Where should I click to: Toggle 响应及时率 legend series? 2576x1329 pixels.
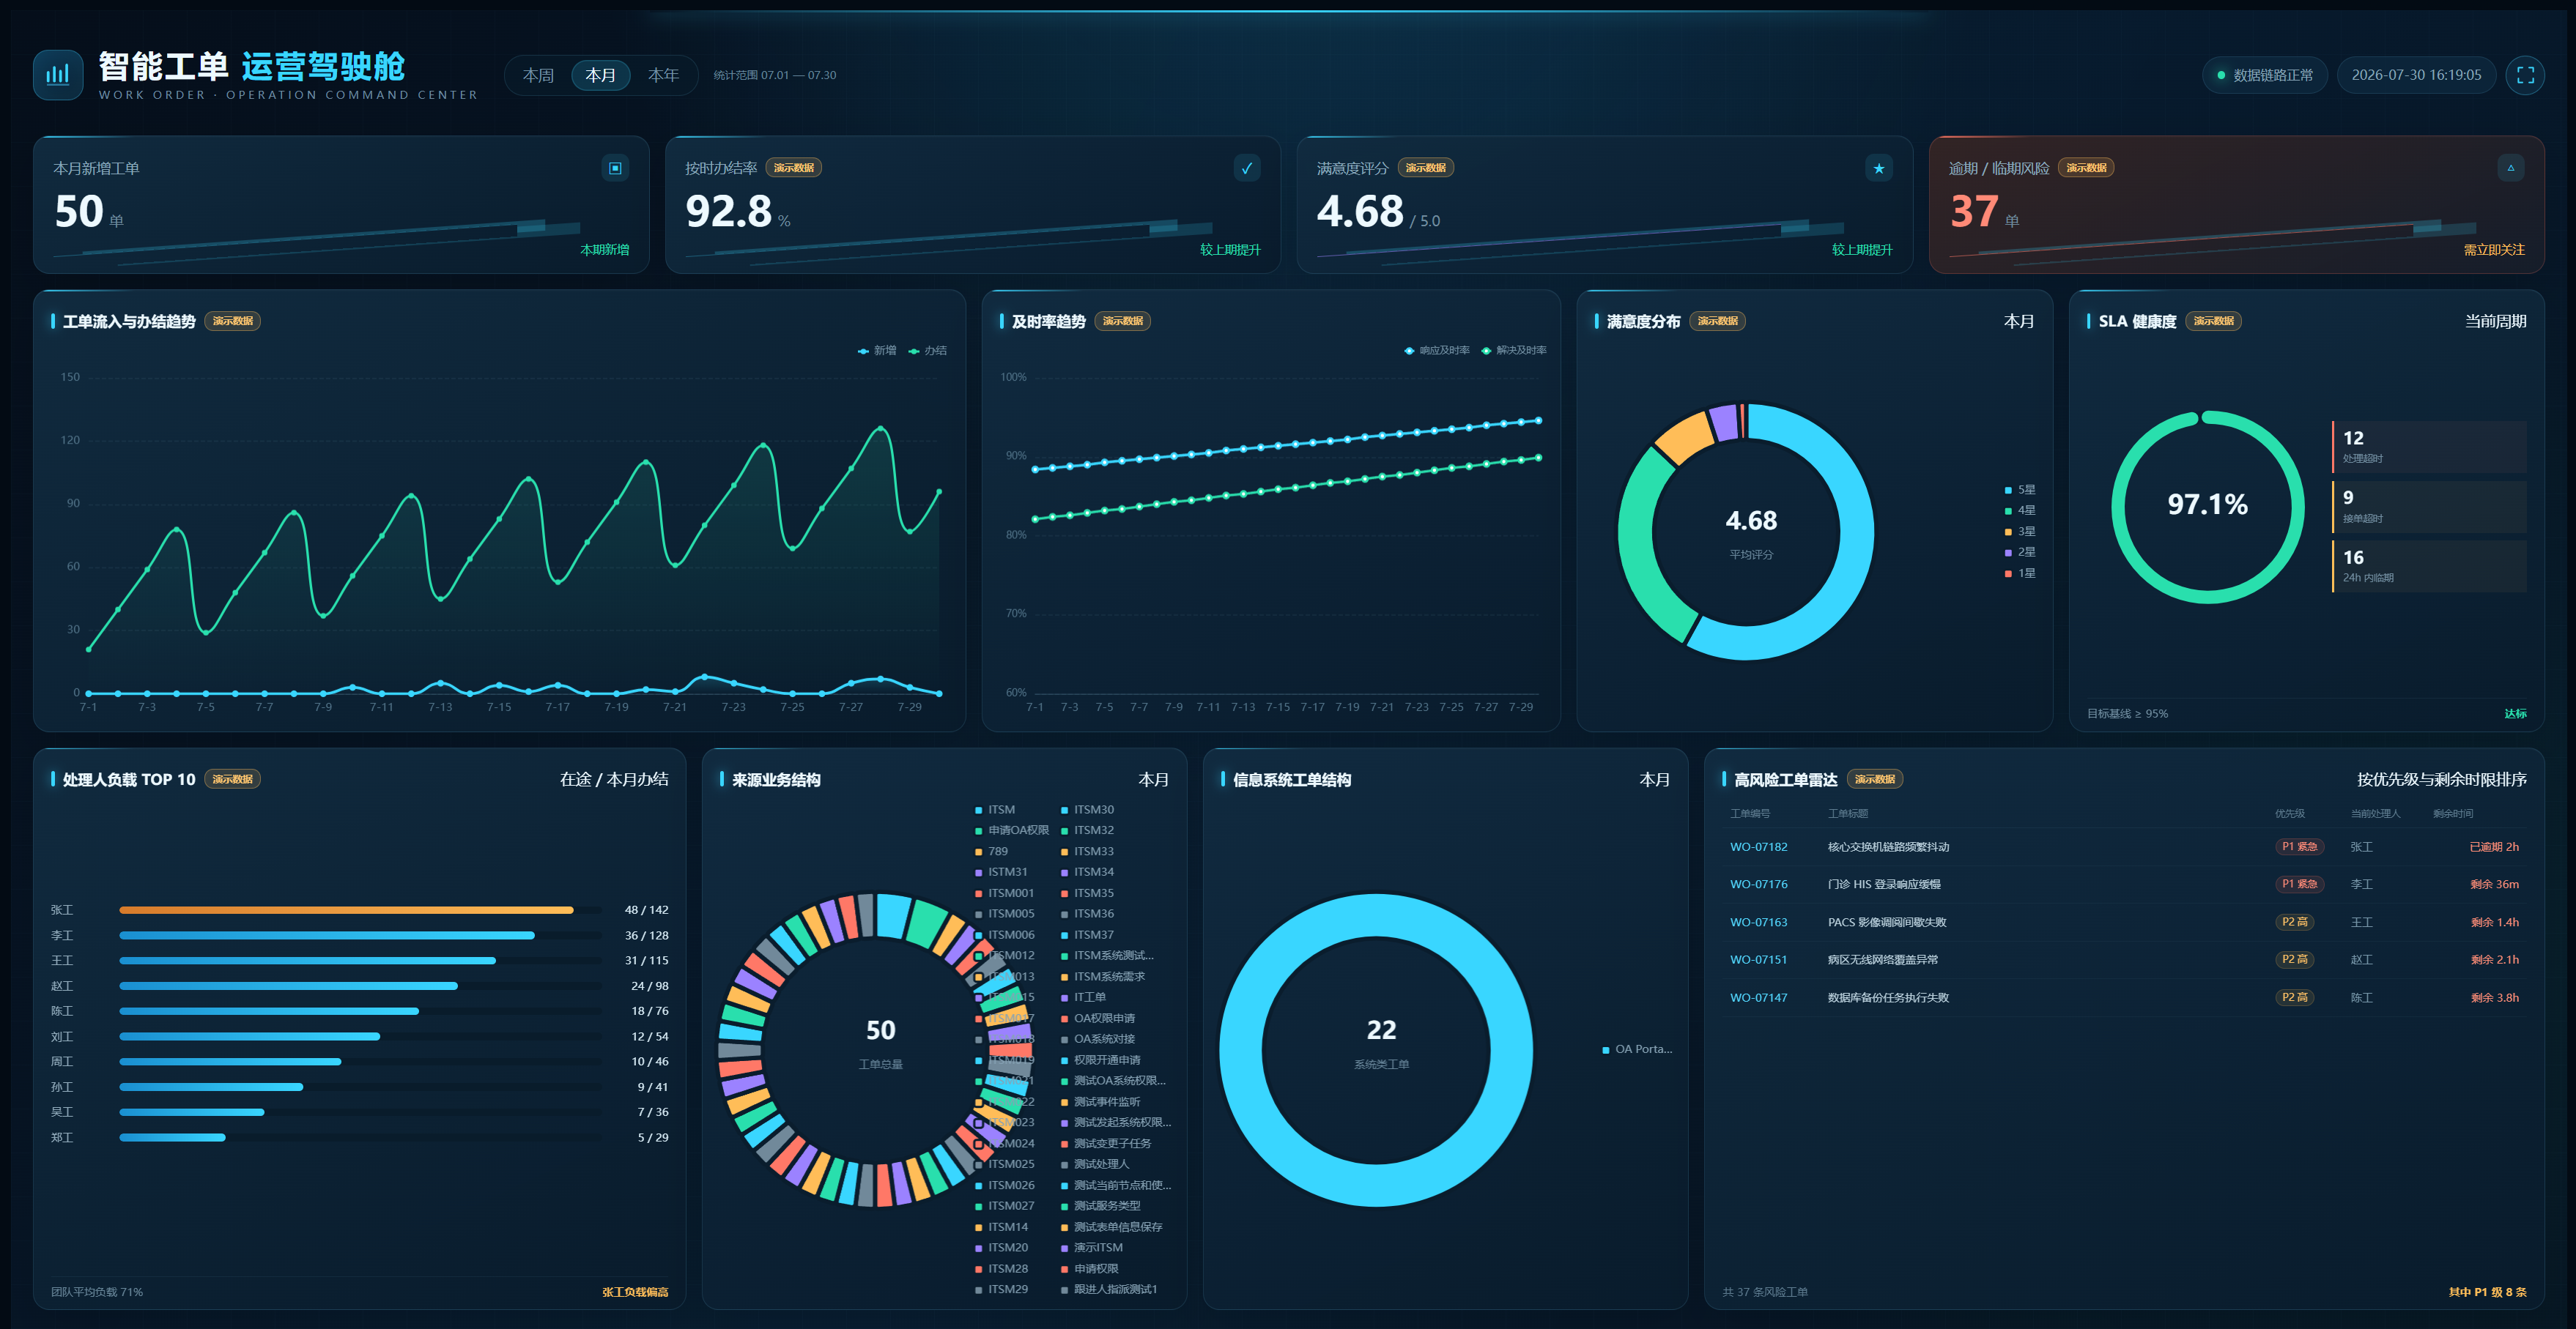click(1436, 351)
